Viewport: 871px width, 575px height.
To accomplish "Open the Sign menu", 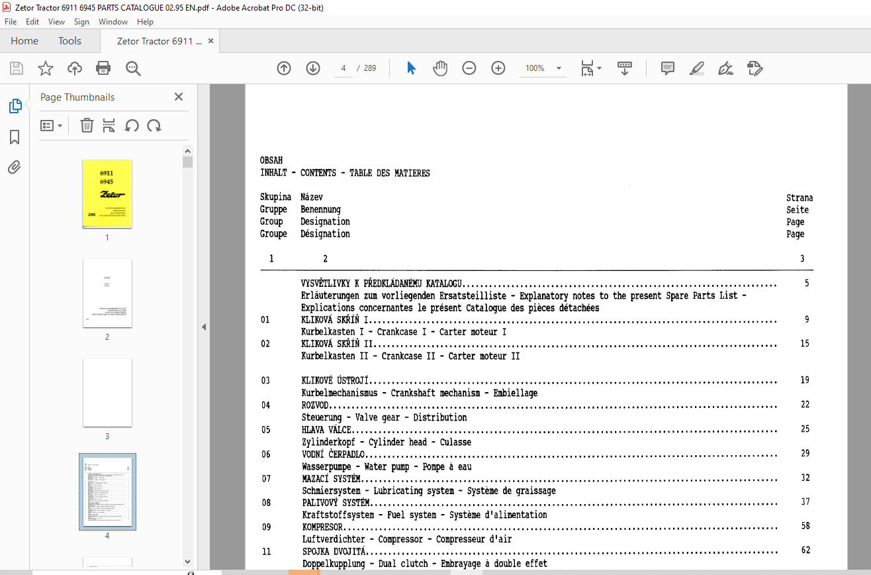I will pos(81,22).
